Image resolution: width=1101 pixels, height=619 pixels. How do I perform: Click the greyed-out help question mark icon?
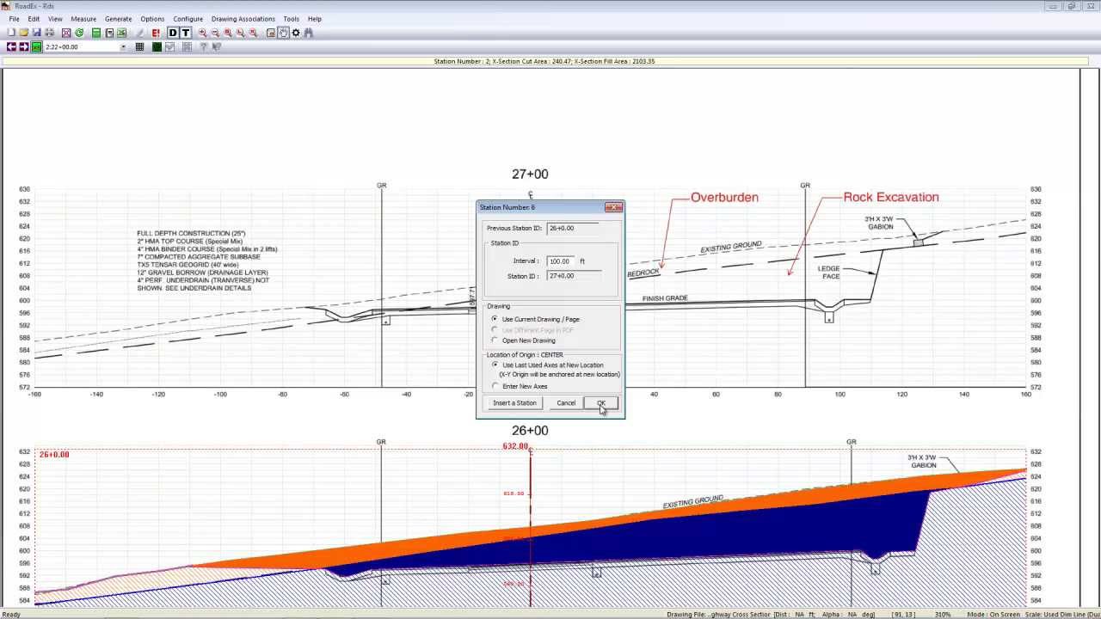point(203,46)
